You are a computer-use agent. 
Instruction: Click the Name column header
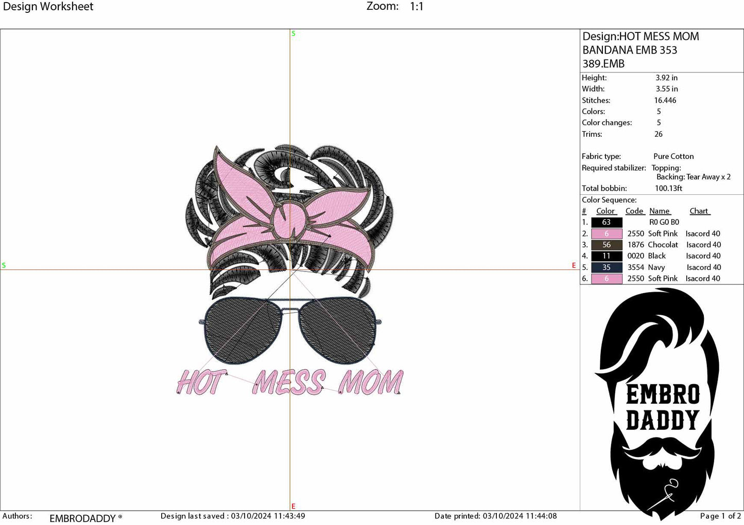pos(660,211)
